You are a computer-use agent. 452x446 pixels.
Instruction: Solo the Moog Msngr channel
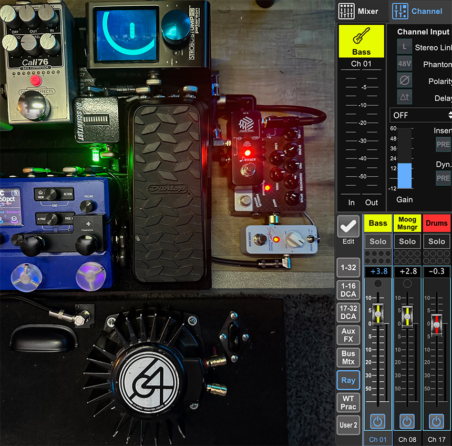(407, 241)
